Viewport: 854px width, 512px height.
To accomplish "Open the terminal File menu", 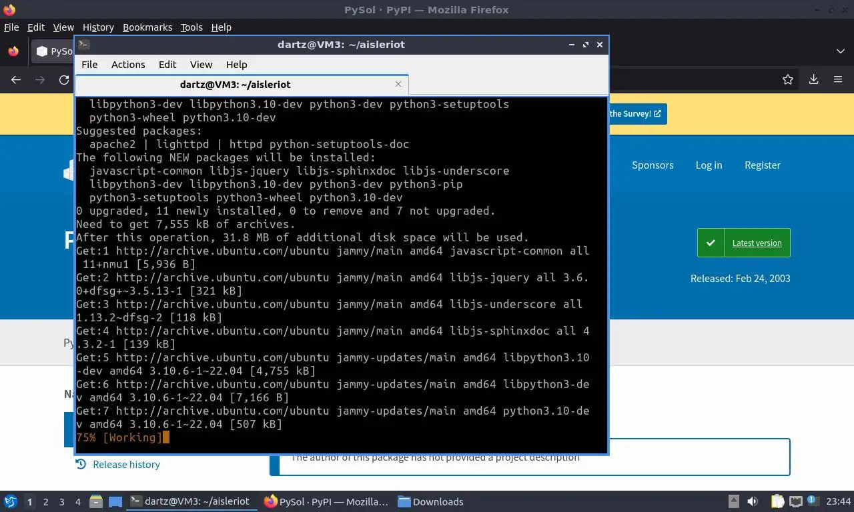I will 89,65.
